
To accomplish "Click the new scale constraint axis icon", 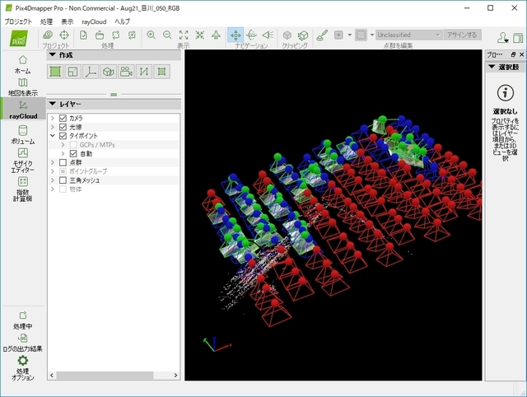I will point(91,72).
